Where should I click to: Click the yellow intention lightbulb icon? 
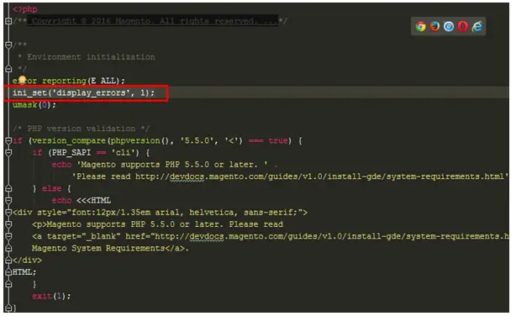(x=22, y=79)
